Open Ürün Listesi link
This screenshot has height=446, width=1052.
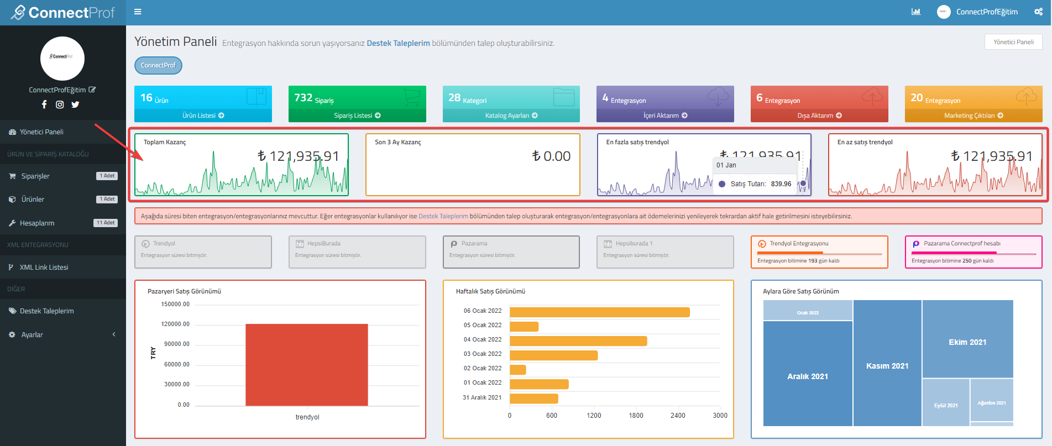click(203, 116)
